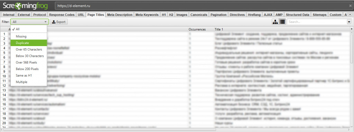Expand the search options dropdown arrow
The image size is (354, 132).
(x=349, y=22)
